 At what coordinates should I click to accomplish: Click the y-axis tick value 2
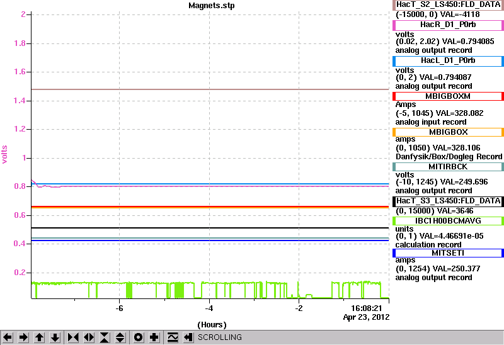(23, 14)
